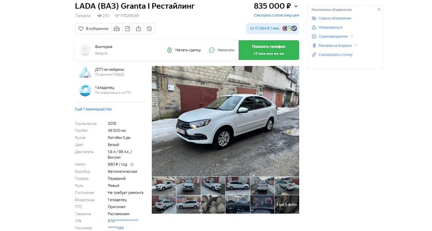Start a deal with the seller
The image size is (432, 231).
click(x=184, y=50)
